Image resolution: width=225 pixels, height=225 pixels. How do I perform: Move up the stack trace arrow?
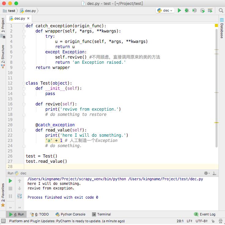(x=20, y=181)
